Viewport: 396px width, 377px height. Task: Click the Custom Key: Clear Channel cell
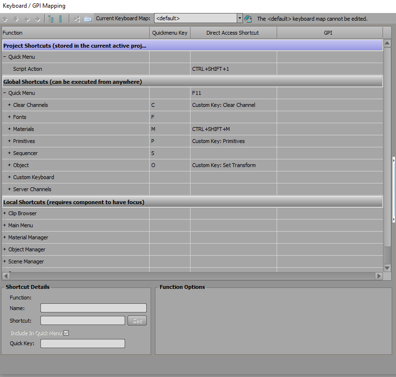coord(233,105)
